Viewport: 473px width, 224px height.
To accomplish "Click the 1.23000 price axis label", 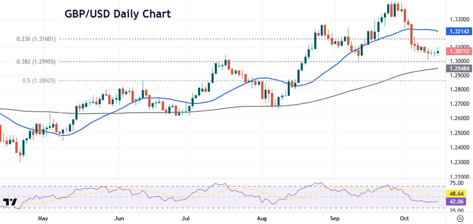I will coord(459,162).
